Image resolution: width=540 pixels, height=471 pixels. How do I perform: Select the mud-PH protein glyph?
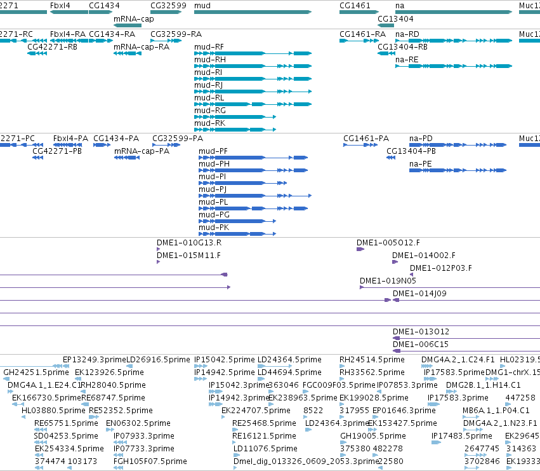[x=253, y=170]
